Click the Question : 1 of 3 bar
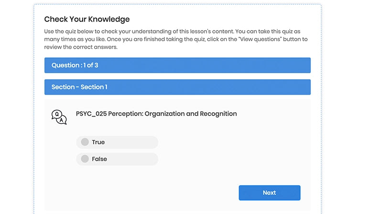The width and height of the screenshot is (380, 214). pyautogui.click(x=177, y=65)
